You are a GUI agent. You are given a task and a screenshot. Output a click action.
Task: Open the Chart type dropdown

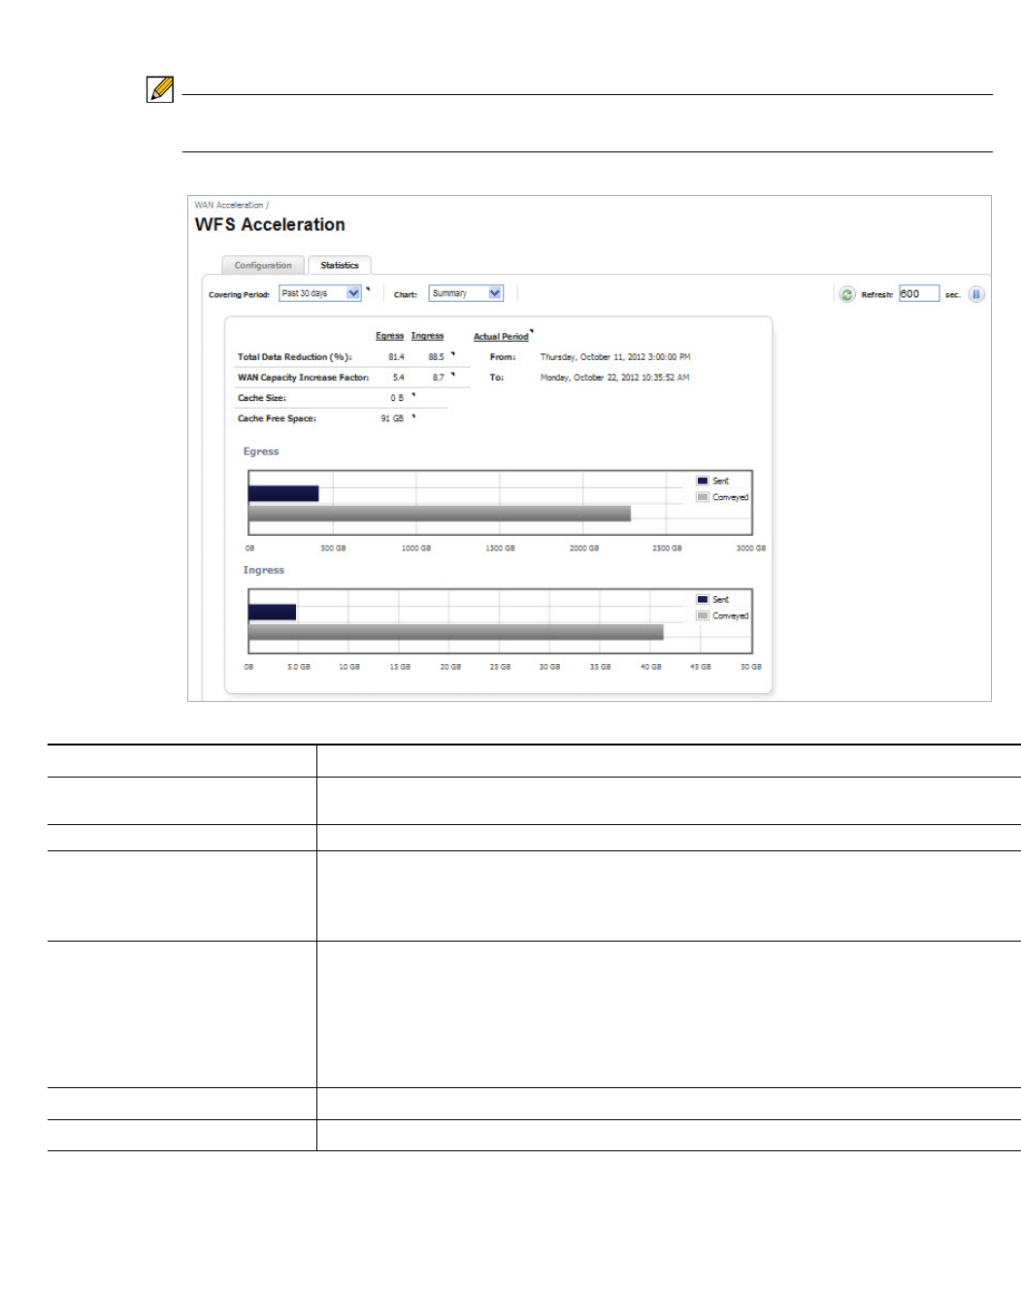click(466, 293)
